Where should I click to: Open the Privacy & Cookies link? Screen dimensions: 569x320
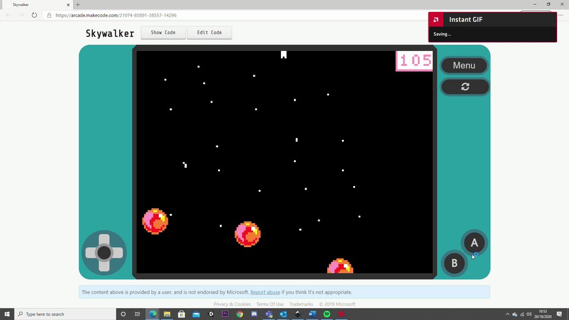(x=232, y=304)
